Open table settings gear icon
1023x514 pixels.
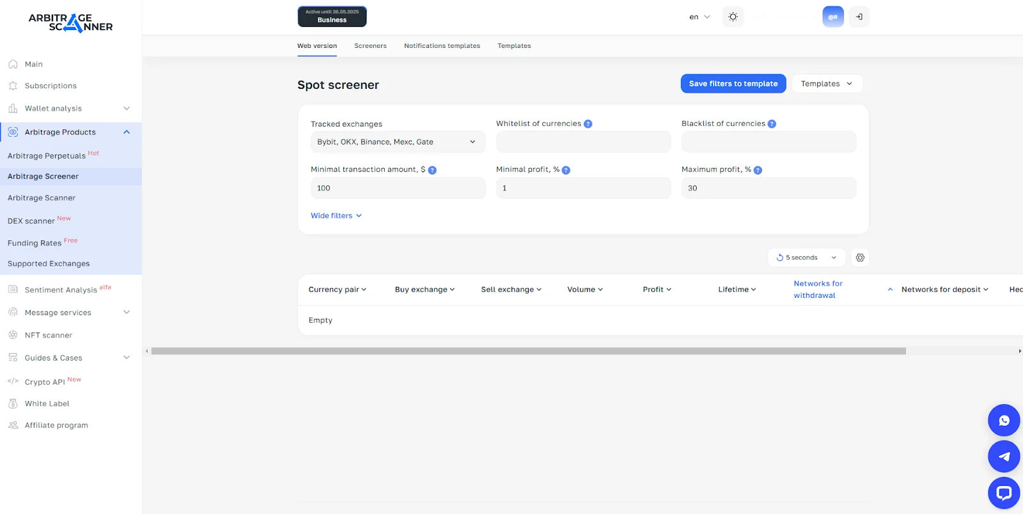[860, 258]
